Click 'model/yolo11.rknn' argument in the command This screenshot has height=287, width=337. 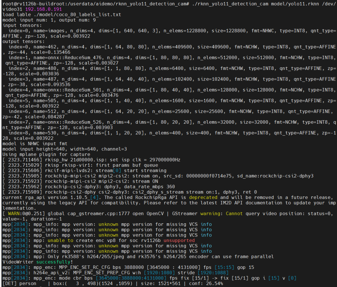(295, 4)
